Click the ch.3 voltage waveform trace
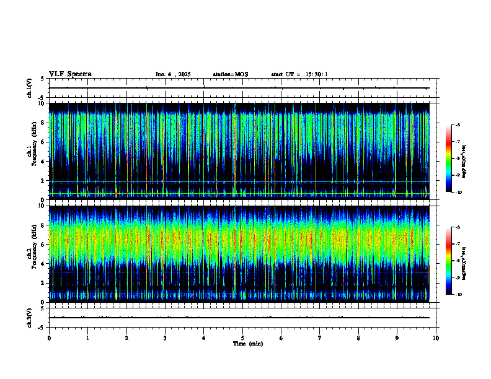 pyautogui.click(x=239, y=318)
